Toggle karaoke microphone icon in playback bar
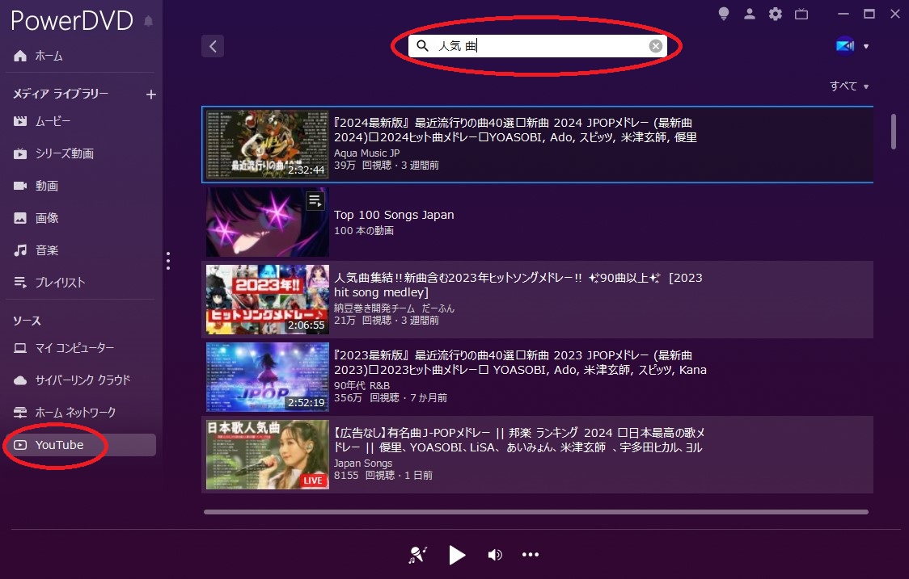The width and height of the screenshot is (909, 579). [x=417, y=555]
